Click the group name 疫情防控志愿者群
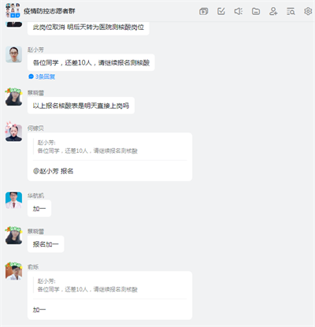Screen dimensions: 315x327 coord(50,11)
